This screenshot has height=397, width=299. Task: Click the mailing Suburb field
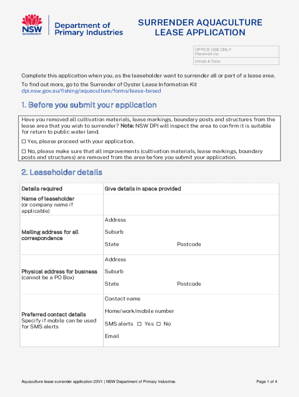[202, 232]
